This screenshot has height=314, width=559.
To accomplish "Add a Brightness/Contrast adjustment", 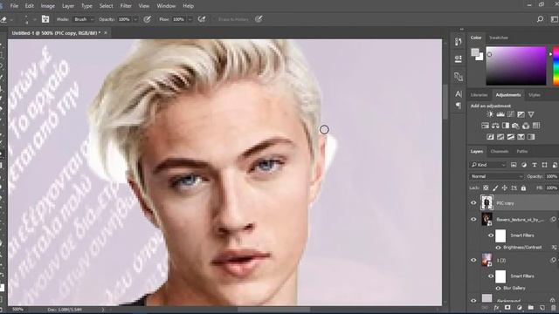I will (490, 114).
